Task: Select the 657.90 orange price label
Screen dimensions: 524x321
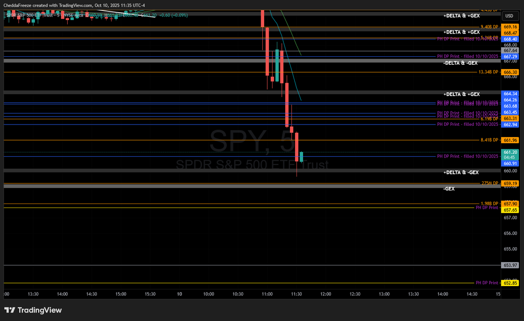Action: (510, 204)
